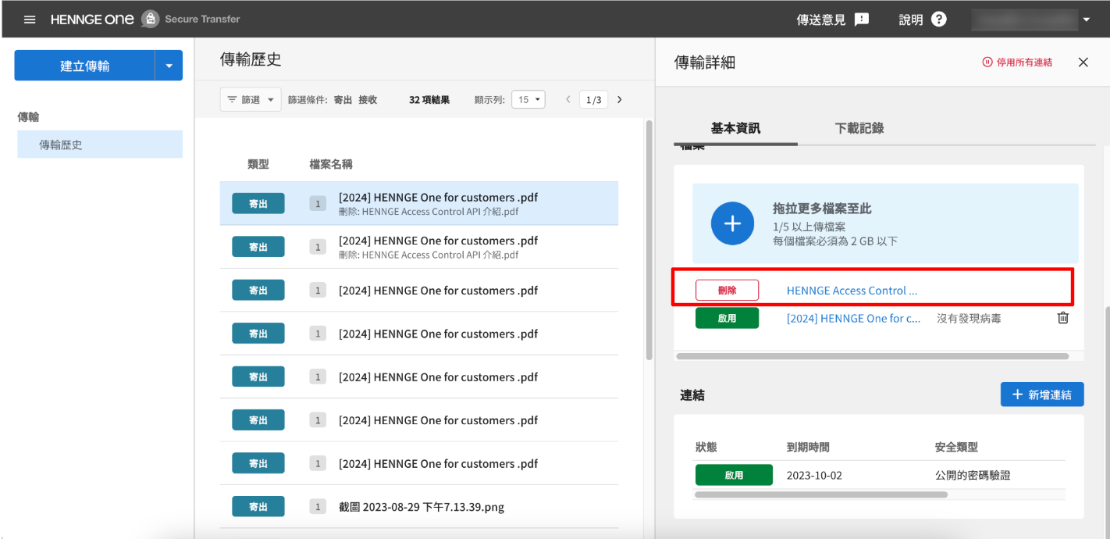Click the 32 項結果 count text
This screenshot has width=1110, height=539.
429,100
